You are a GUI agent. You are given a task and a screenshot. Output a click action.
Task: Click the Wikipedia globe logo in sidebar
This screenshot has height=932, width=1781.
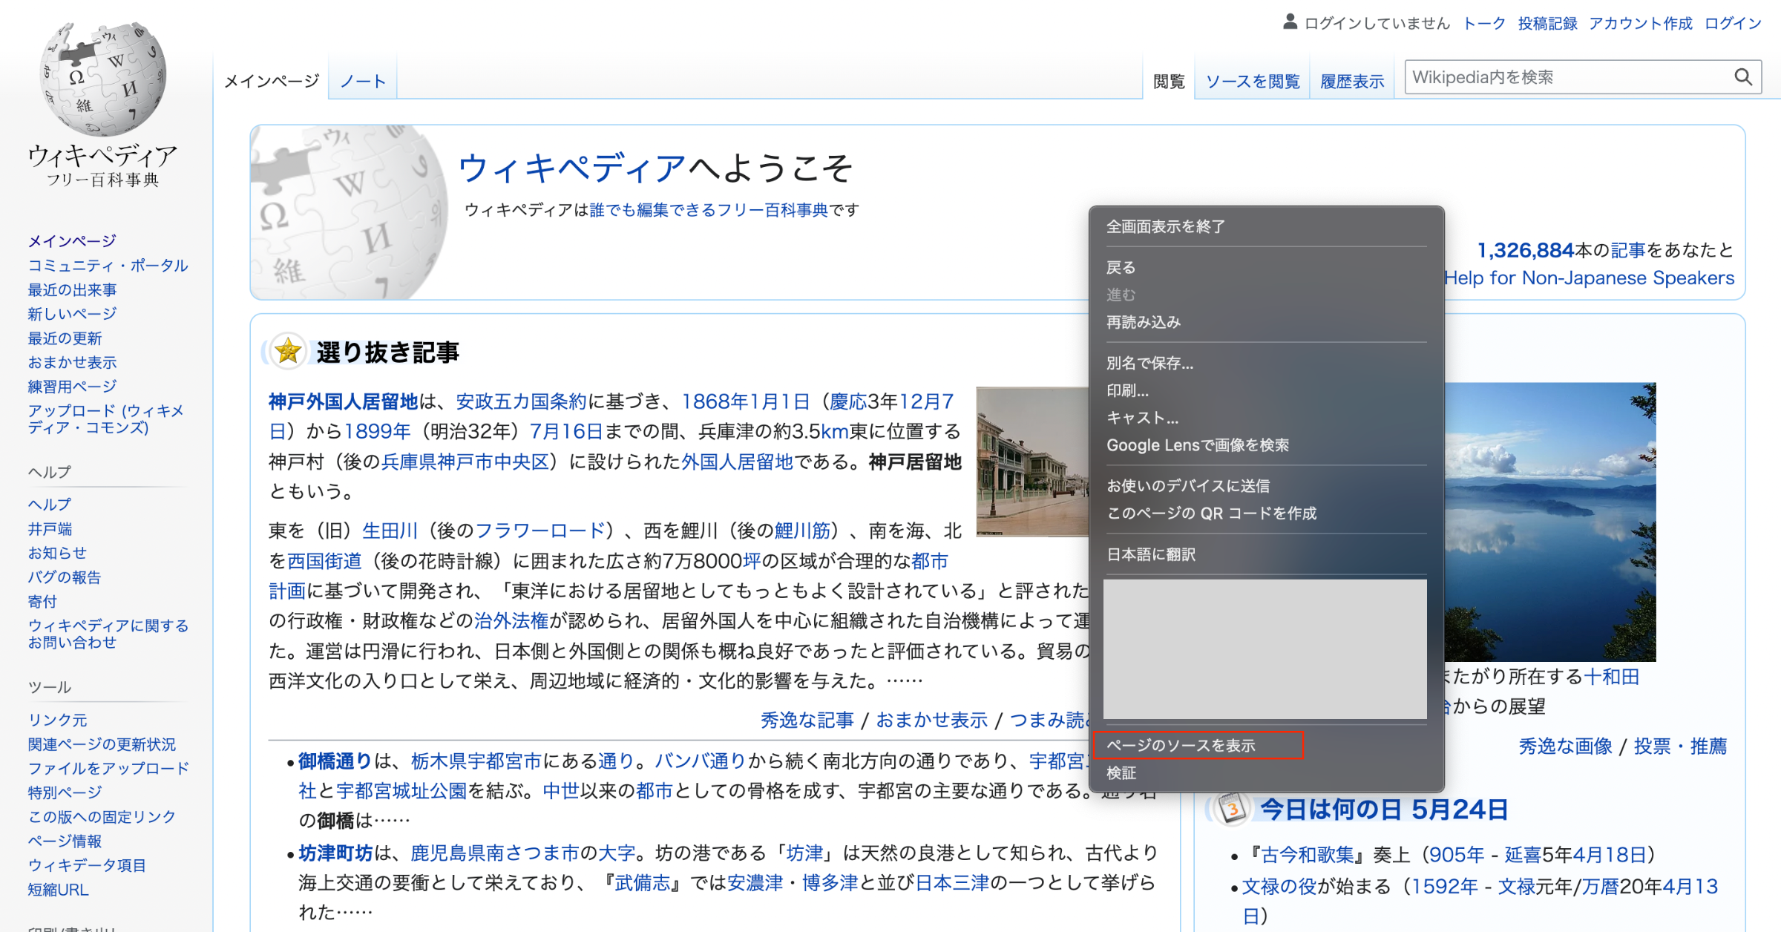[102, 79]
